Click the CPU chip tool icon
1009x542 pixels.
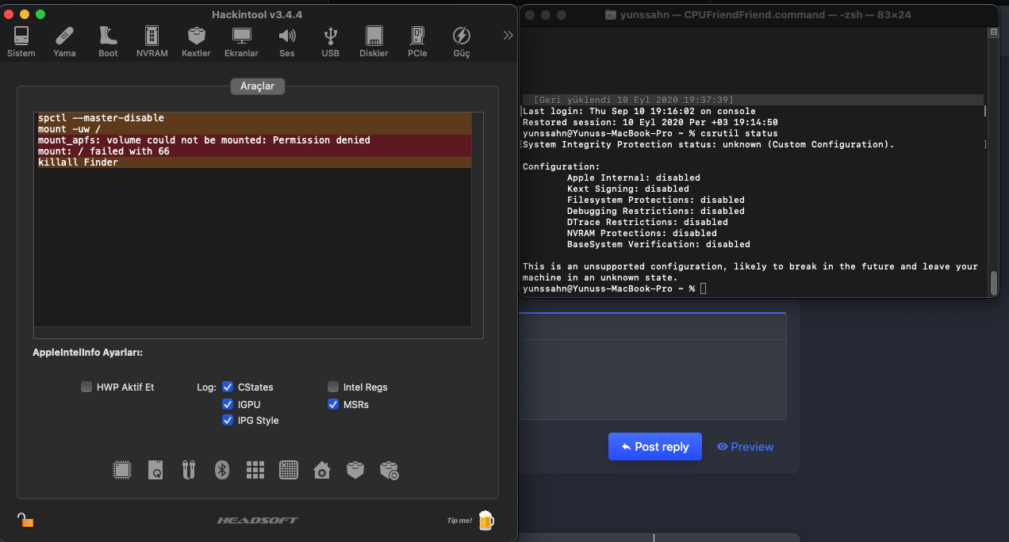point(122,470)
